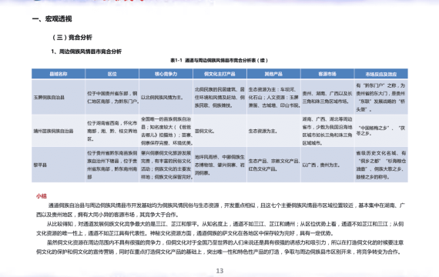This screenshot has width=439, height=277.
Task: Select the (三)竞合分析 subheading
Action: coord(72,37)
